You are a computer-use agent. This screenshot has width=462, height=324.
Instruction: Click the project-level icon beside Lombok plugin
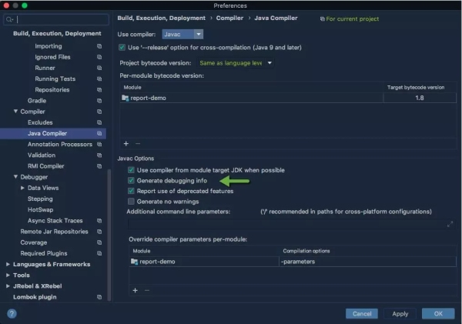point(99,297)
